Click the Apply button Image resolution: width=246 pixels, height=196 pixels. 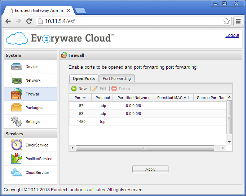[150, 169]
